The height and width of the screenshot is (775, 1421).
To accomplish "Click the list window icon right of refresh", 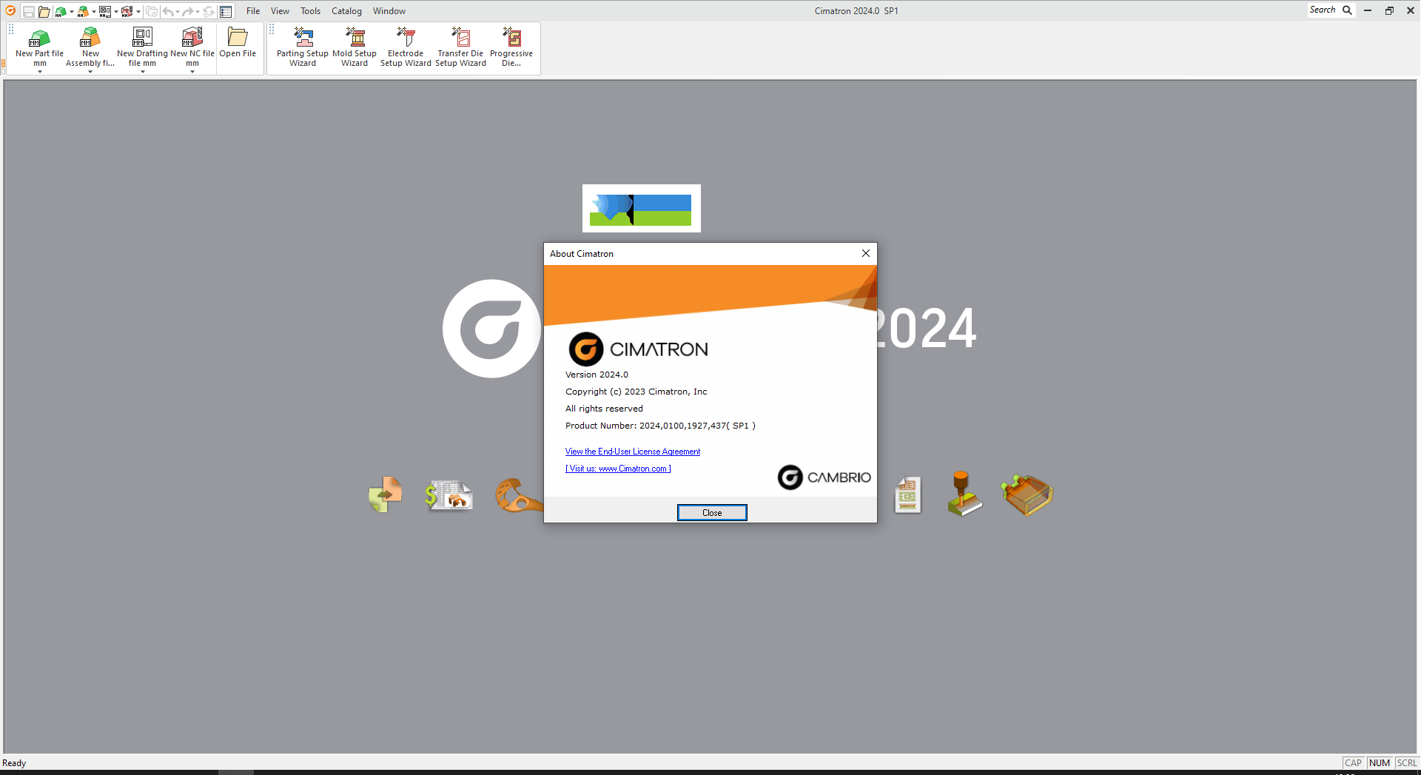I will 226,12.
